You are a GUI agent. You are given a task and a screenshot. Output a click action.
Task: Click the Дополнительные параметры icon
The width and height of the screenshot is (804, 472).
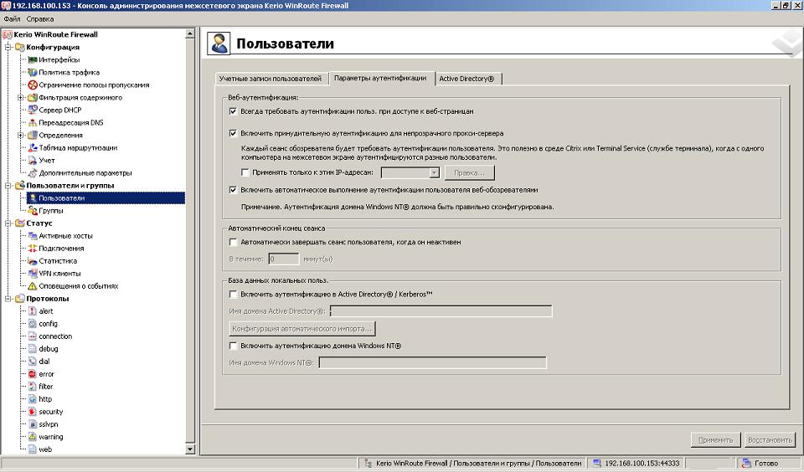[33, 172]
